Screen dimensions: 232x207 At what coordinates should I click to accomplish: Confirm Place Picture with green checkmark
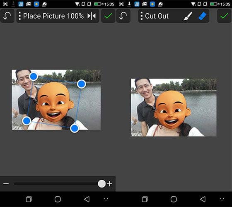coord(108,16)
